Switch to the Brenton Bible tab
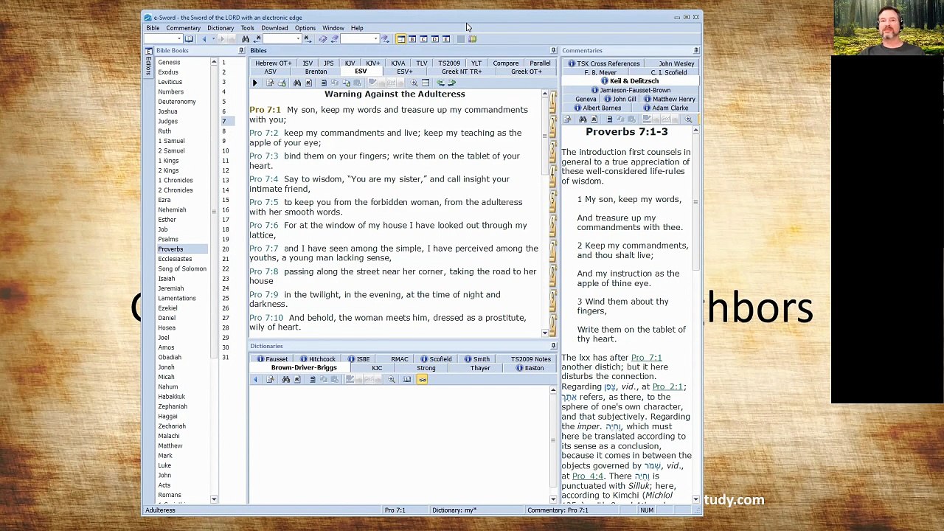Viewport: 944px width, 531px height. click(x=316, y=72)
